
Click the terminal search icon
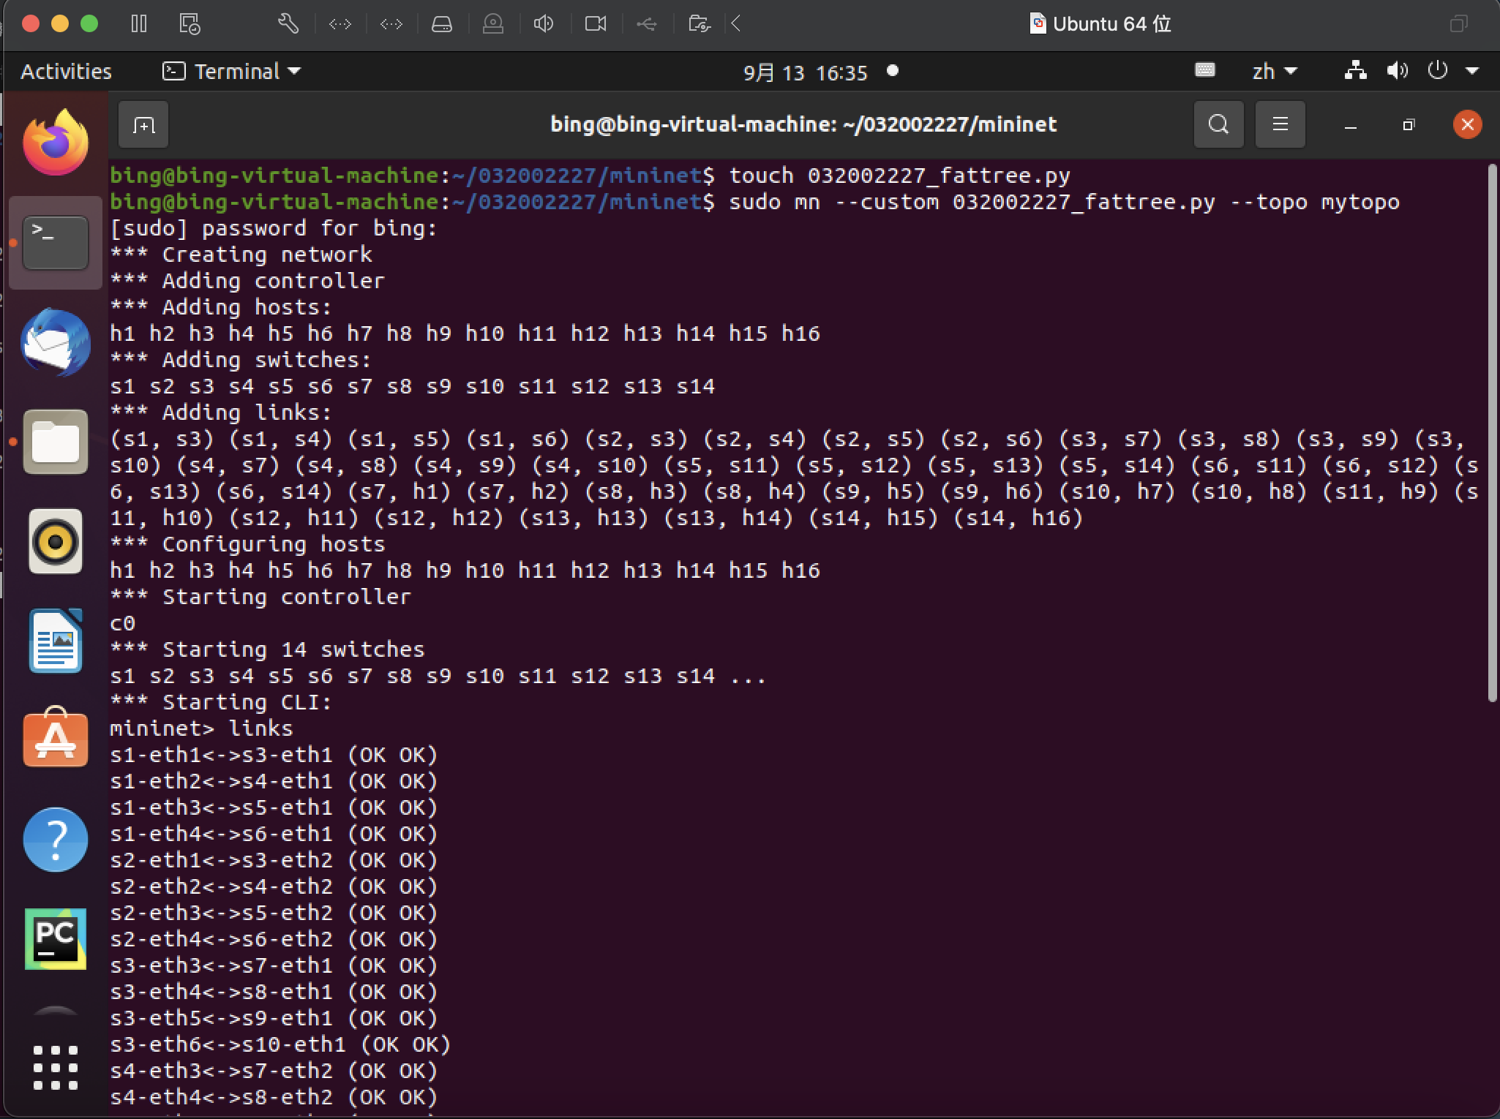point(1218,125)
